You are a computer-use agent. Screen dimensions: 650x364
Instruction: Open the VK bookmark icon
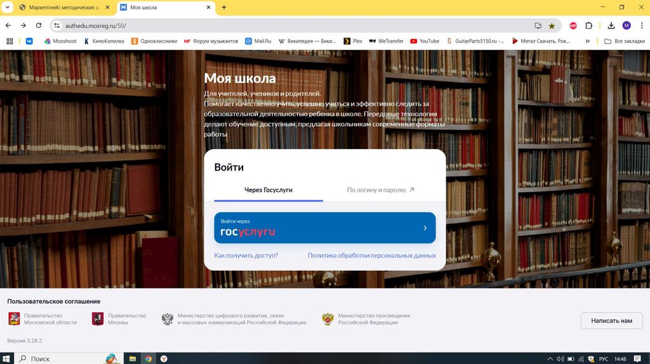click(29, 41)
